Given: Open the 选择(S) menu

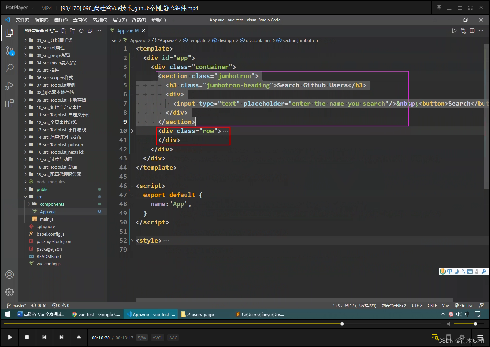Looking at the screenshot, I should (61, 20).
